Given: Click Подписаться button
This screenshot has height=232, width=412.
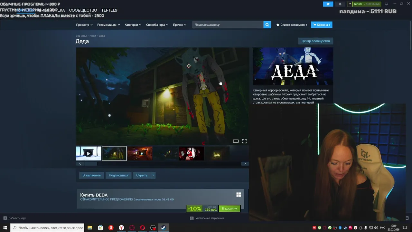Looking at the screenshot, I should [x=118, y=175].
